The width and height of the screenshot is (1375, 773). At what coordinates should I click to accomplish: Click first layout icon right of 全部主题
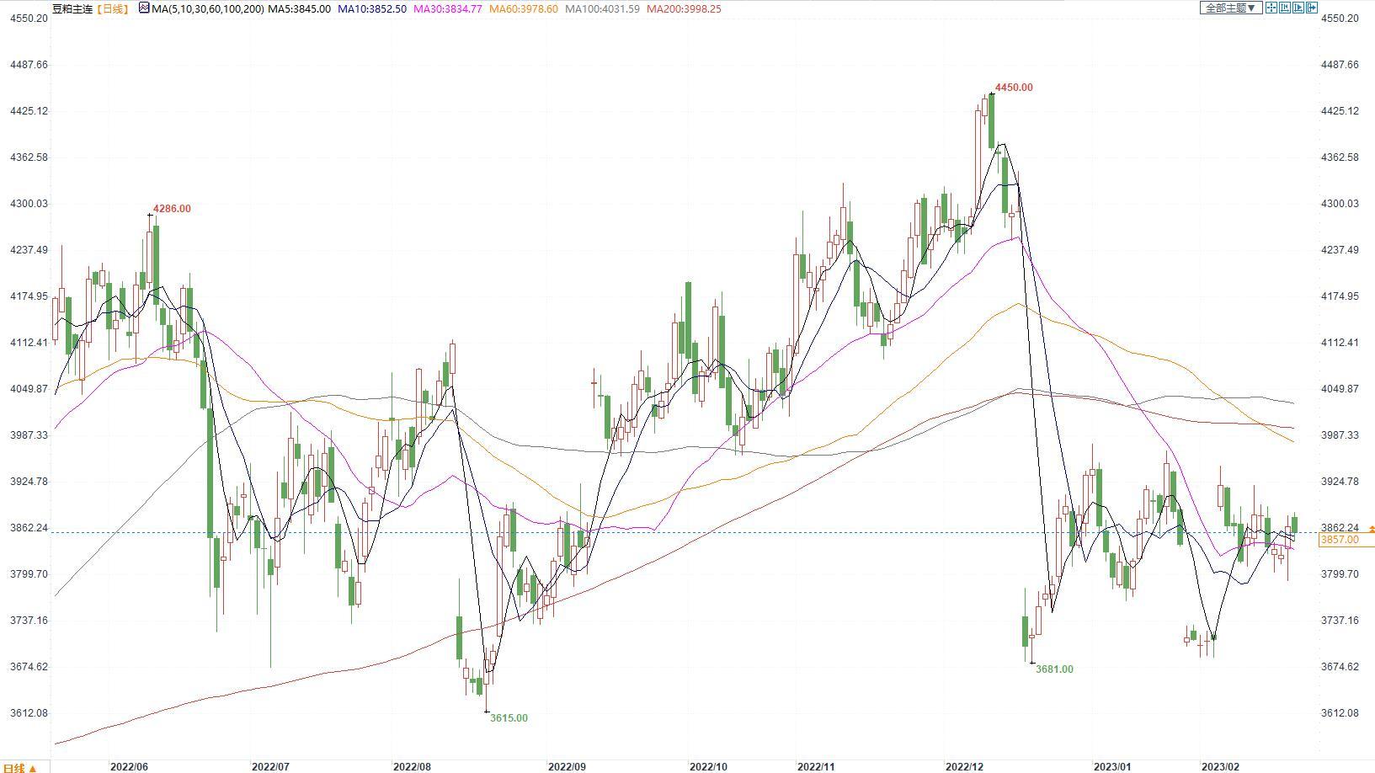(1271, 8)
